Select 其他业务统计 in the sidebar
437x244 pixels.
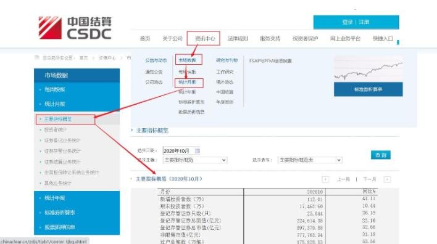tap(58, 183)
